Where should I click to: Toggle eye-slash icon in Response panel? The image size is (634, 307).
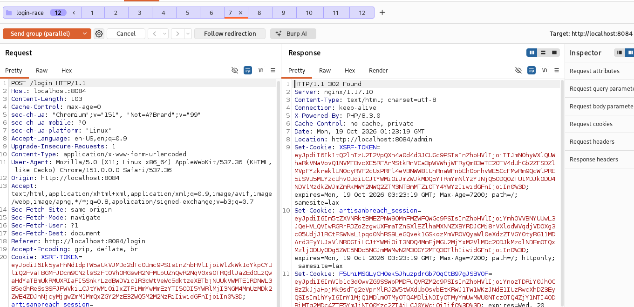(518, 70)
